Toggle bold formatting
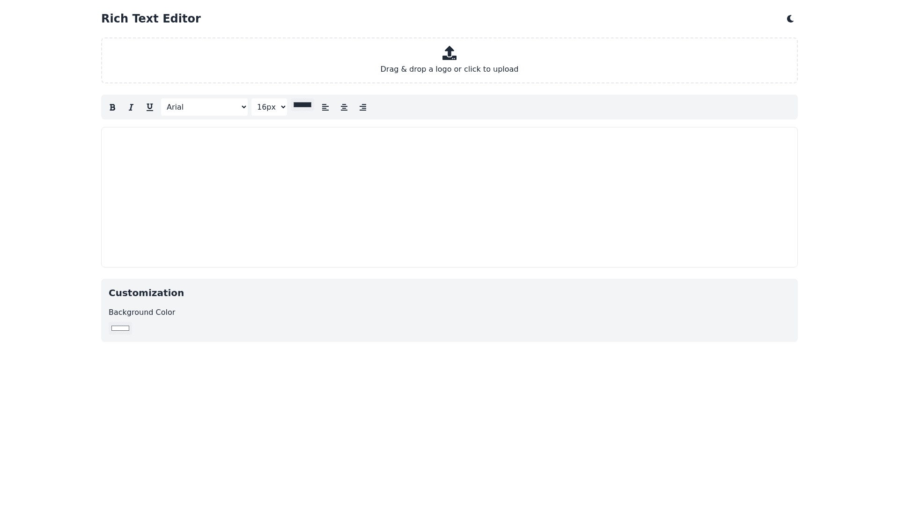 click(112, 107)
